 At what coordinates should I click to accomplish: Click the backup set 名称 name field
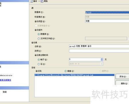tap(99, 46)
